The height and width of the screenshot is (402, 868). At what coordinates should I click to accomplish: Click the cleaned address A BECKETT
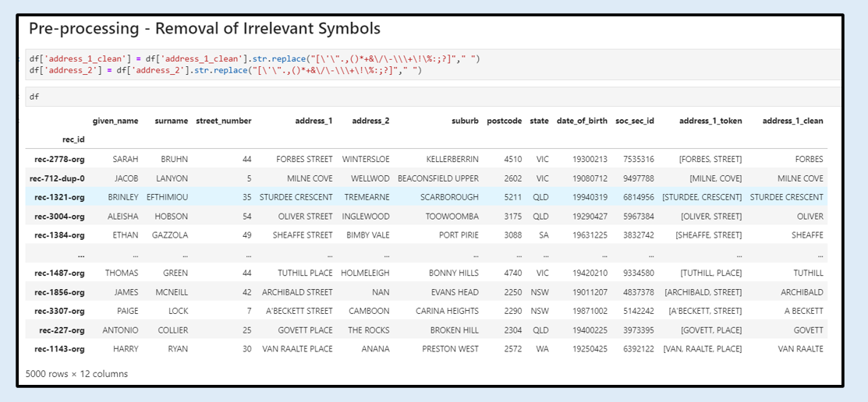click(x=804, y=311)
